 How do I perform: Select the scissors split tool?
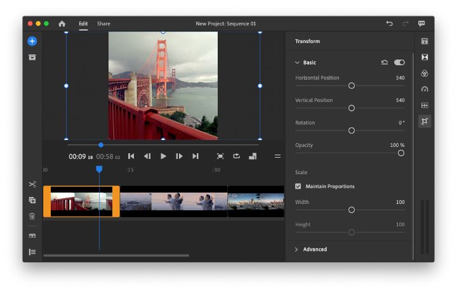32,184
